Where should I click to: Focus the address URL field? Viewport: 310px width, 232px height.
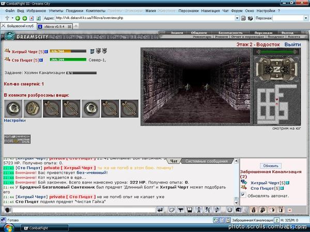[145, 18]
